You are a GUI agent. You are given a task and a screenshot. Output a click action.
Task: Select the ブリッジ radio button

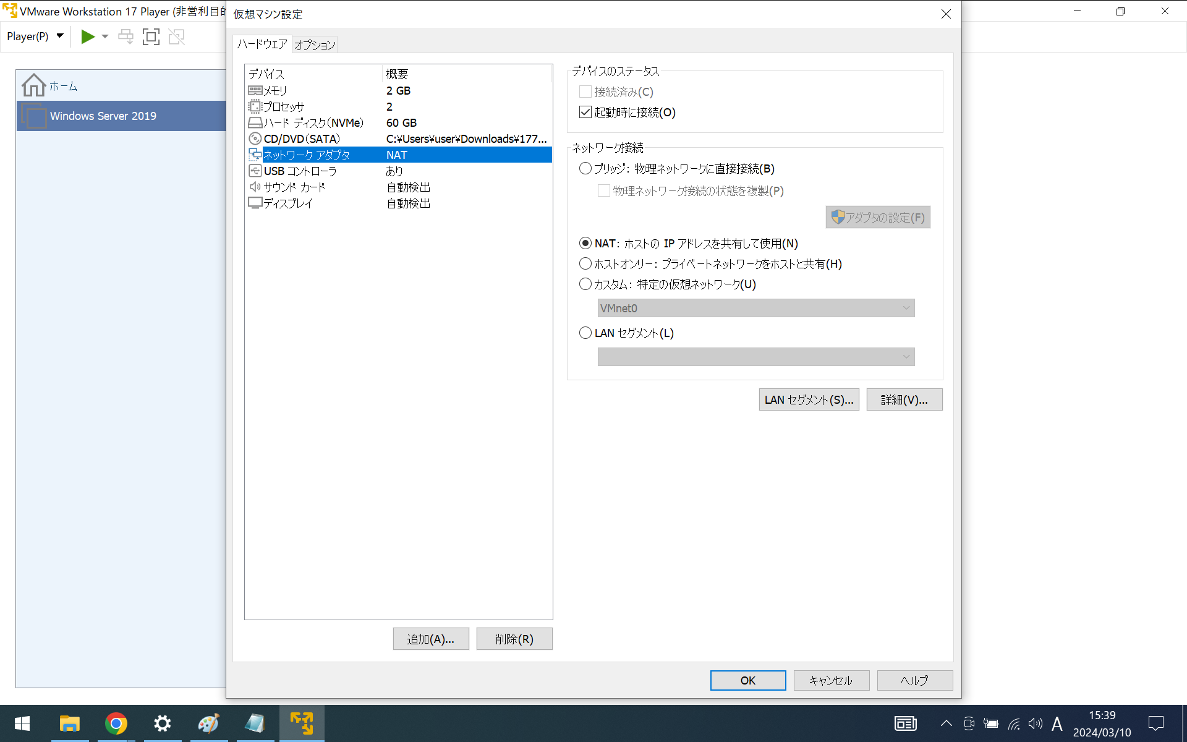(x=585, y=168)
